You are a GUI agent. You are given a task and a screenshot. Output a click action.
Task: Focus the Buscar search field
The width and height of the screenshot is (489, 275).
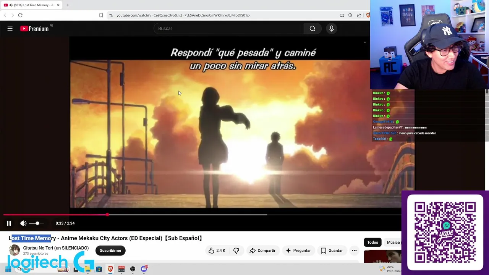(228, 29)
